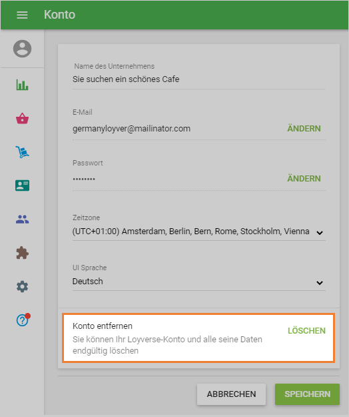Click ÄNDERN next to the Passwort

pos(304,179)
